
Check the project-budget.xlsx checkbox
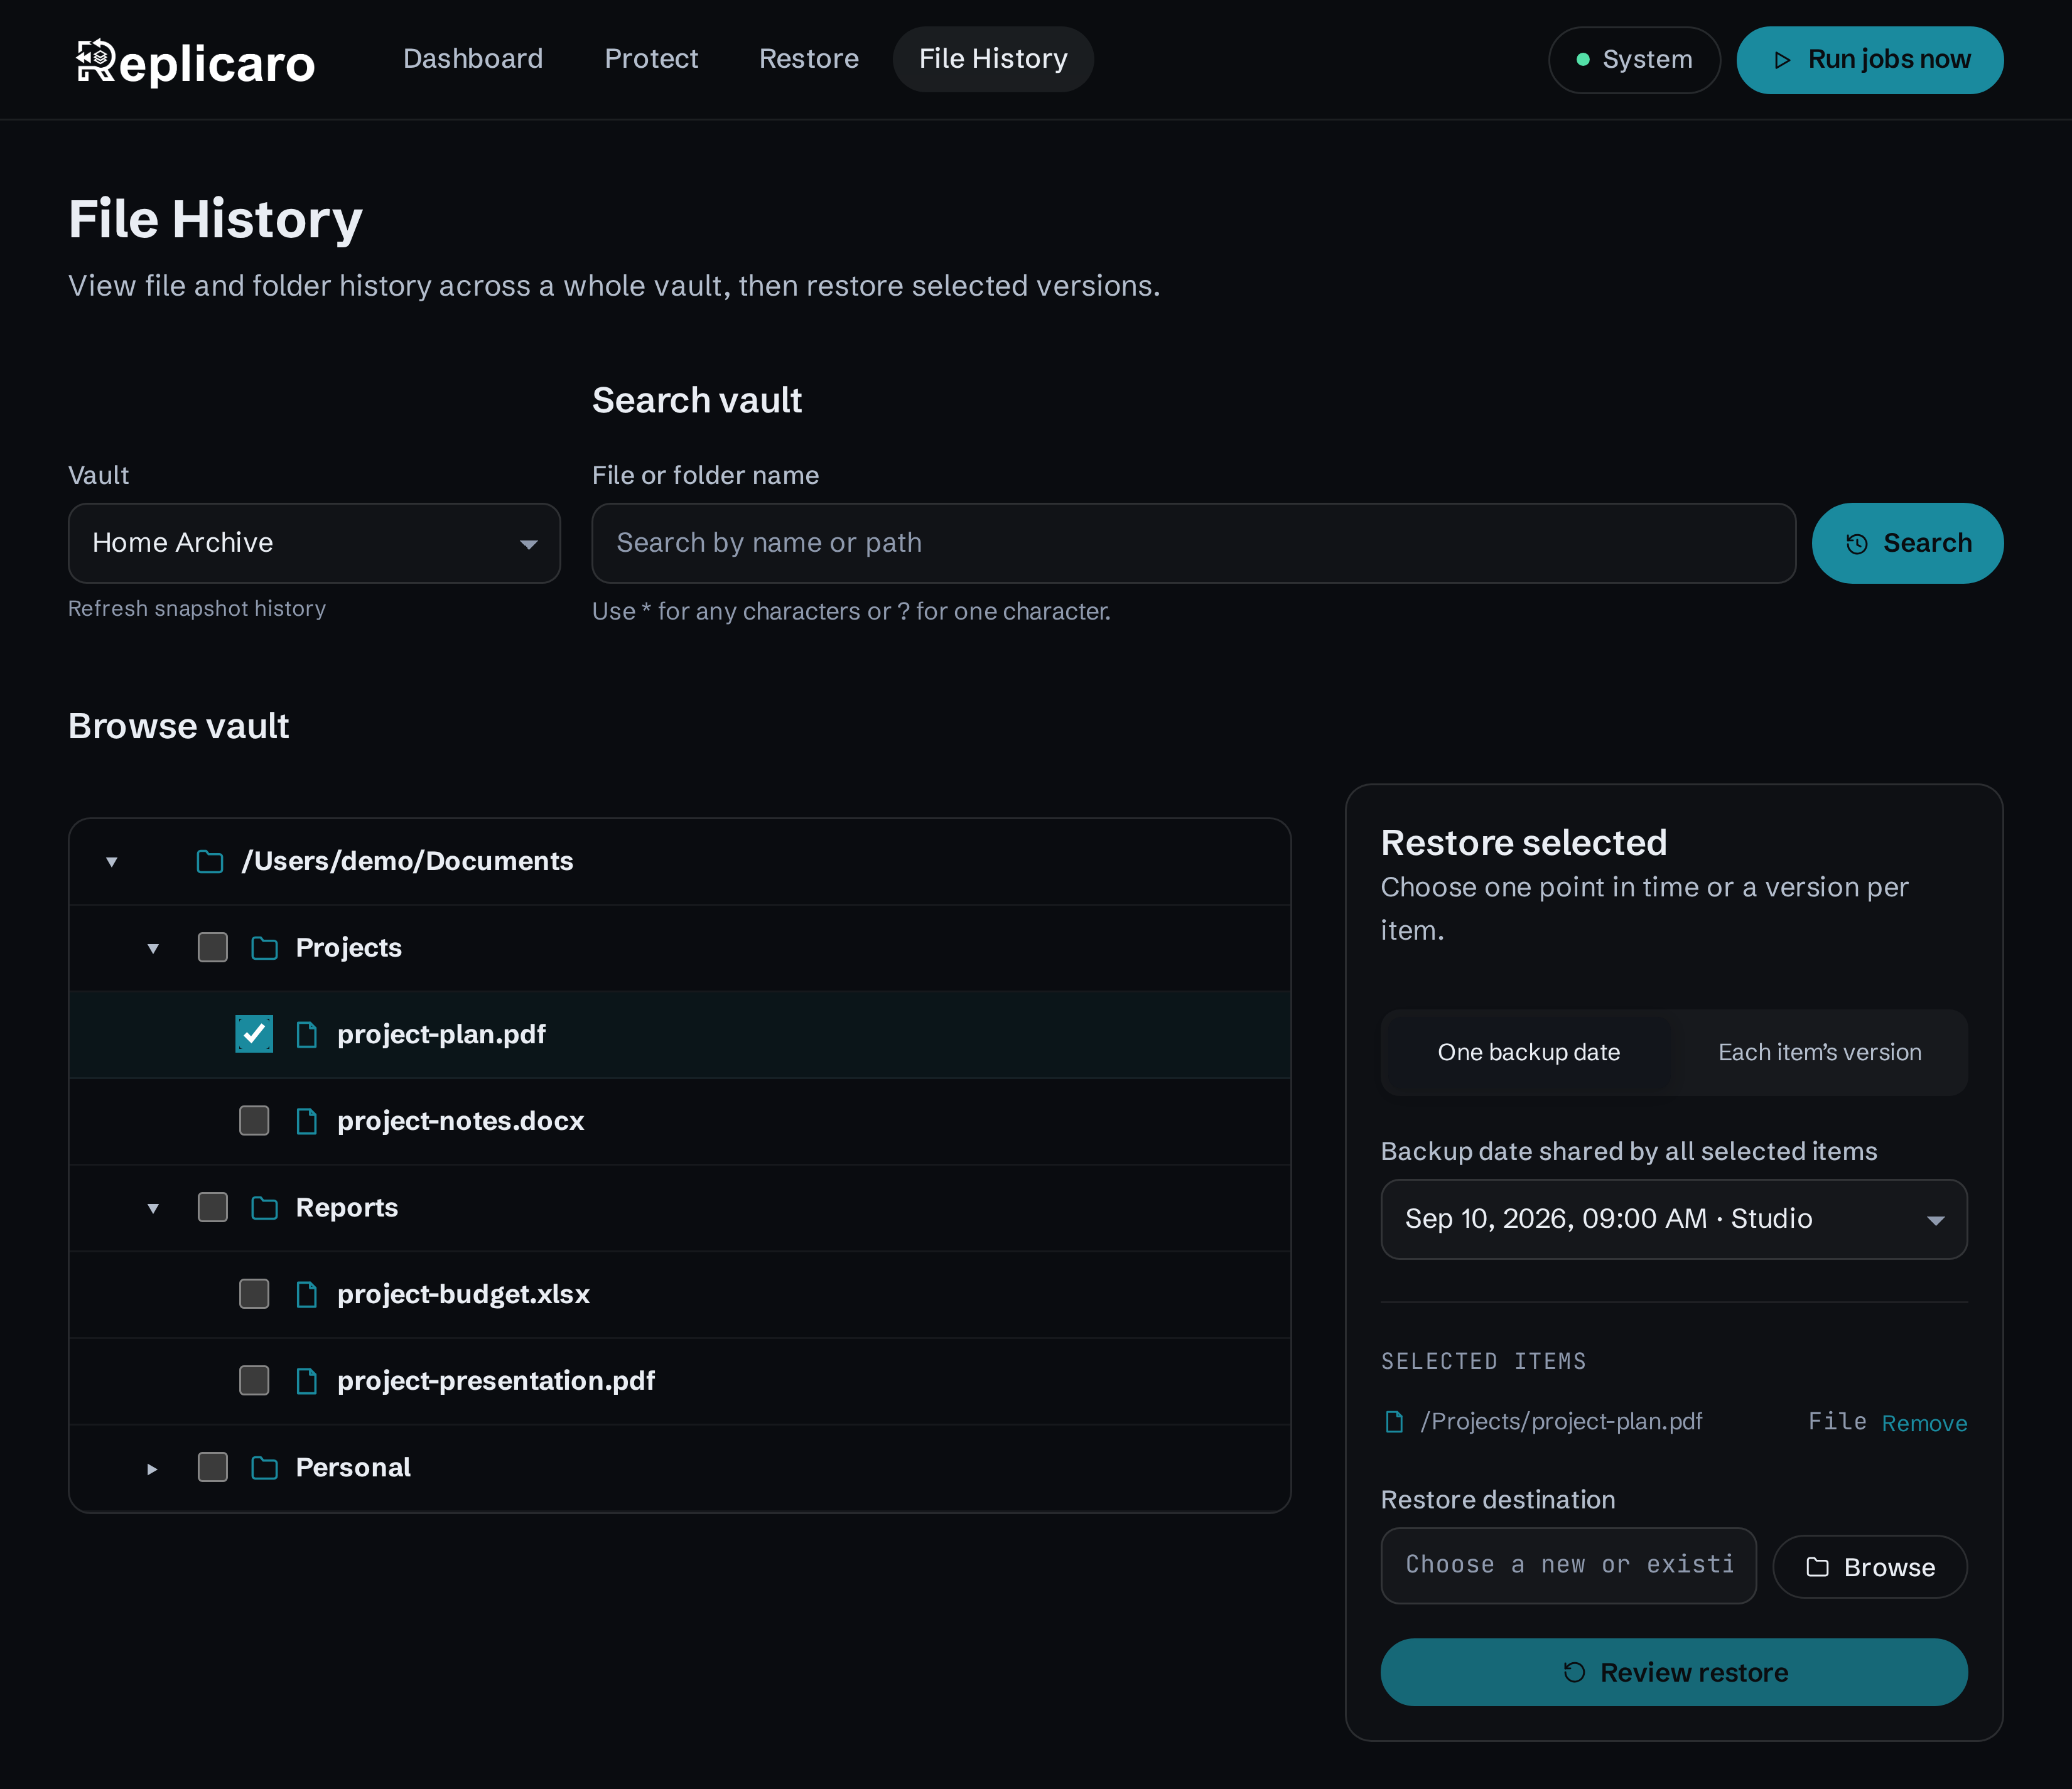click(254, 1295)
